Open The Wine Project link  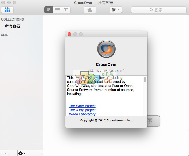click(x=82, y=106)
